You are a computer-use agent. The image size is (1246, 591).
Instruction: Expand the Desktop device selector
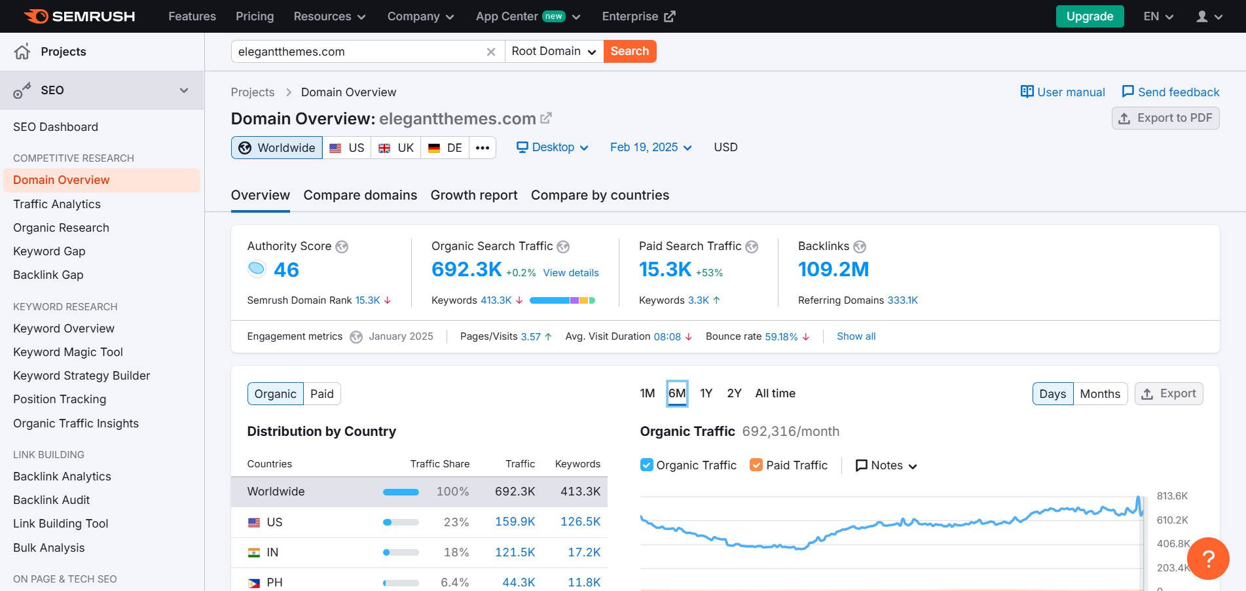tap(552, 147)
